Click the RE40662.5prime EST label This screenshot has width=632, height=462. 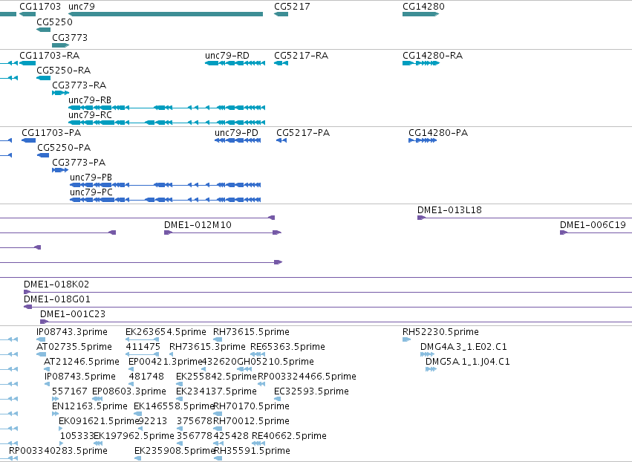tap(289, 436)
